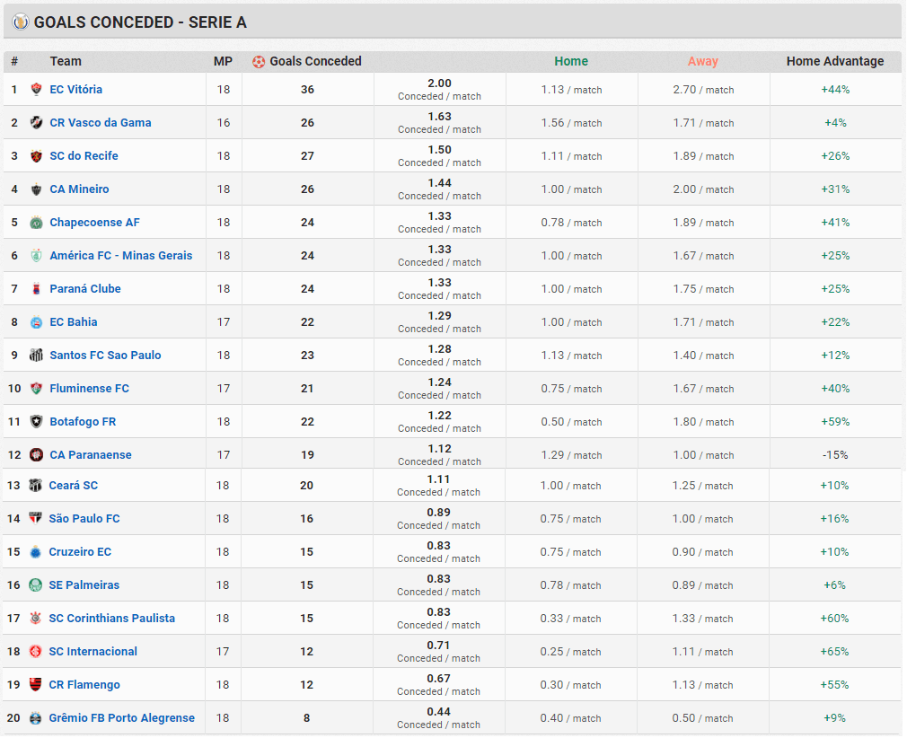Open the SC Corinthians Paulista link
This screenshot has width=907, height=738.
pyautogui.click(x=111, y=619)
